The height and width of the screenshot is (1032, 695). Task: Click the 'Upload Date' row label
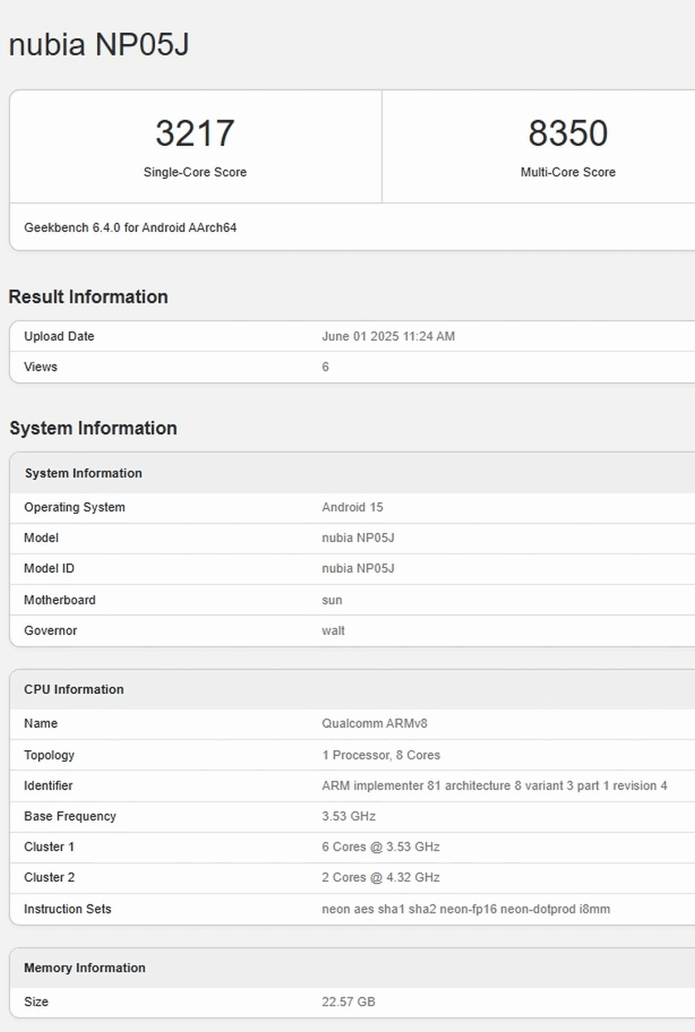point(59,337)
